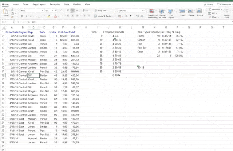The width and height of the screenshot is (233, 151).
Task: Click the Name Box showing C12
Action: [x=7, y=22]
